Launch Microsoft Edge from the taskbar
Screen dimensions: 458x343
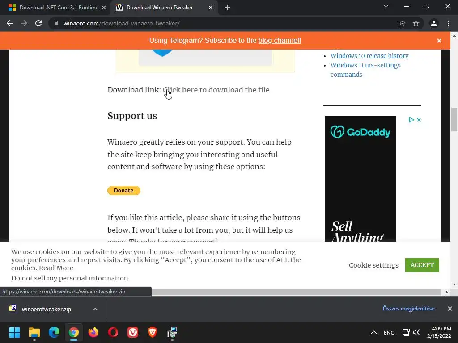tap(54, 332)
